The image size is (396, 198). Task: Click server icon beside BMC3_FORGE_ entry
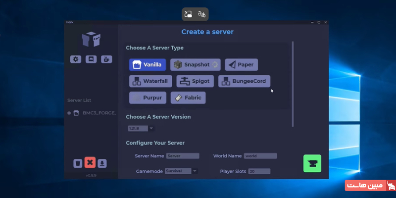coord(76,113)
